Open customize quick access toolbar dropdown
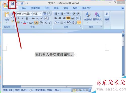The width and height of the screenshot is (126, 93). click(x=27, y=3)
